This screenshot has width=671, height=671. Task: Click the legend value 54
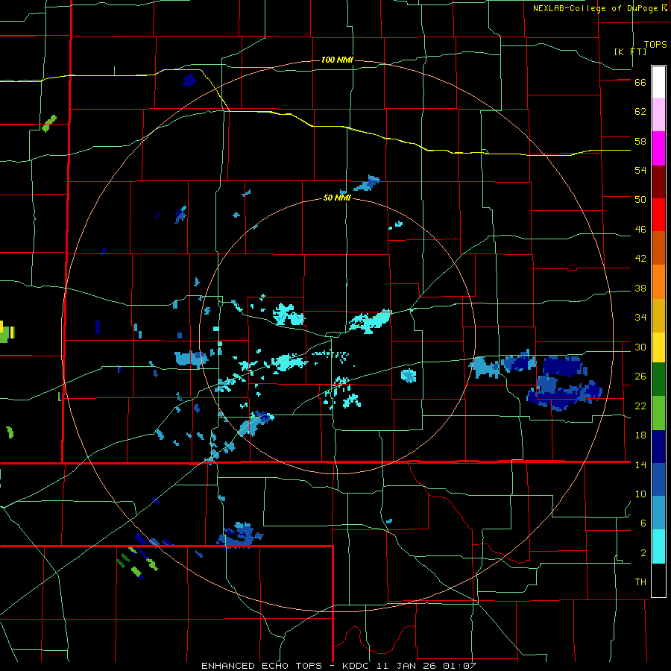640,170
